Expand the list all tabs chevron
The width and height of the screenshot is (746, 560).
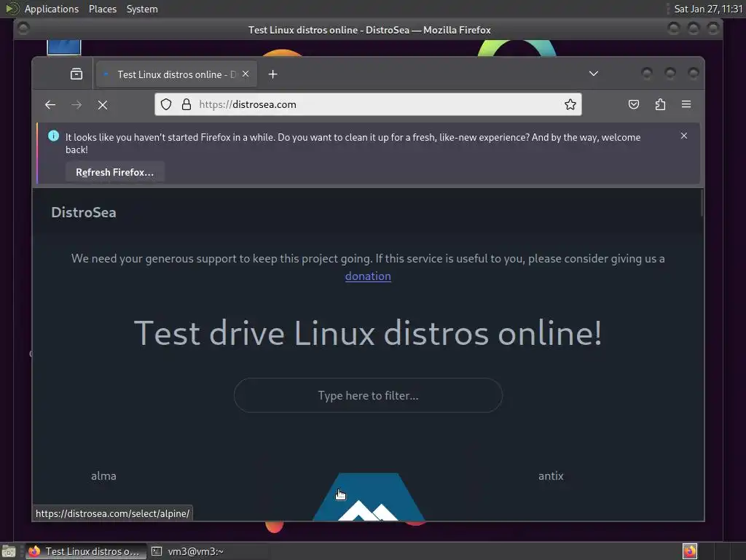pos(593,74)
